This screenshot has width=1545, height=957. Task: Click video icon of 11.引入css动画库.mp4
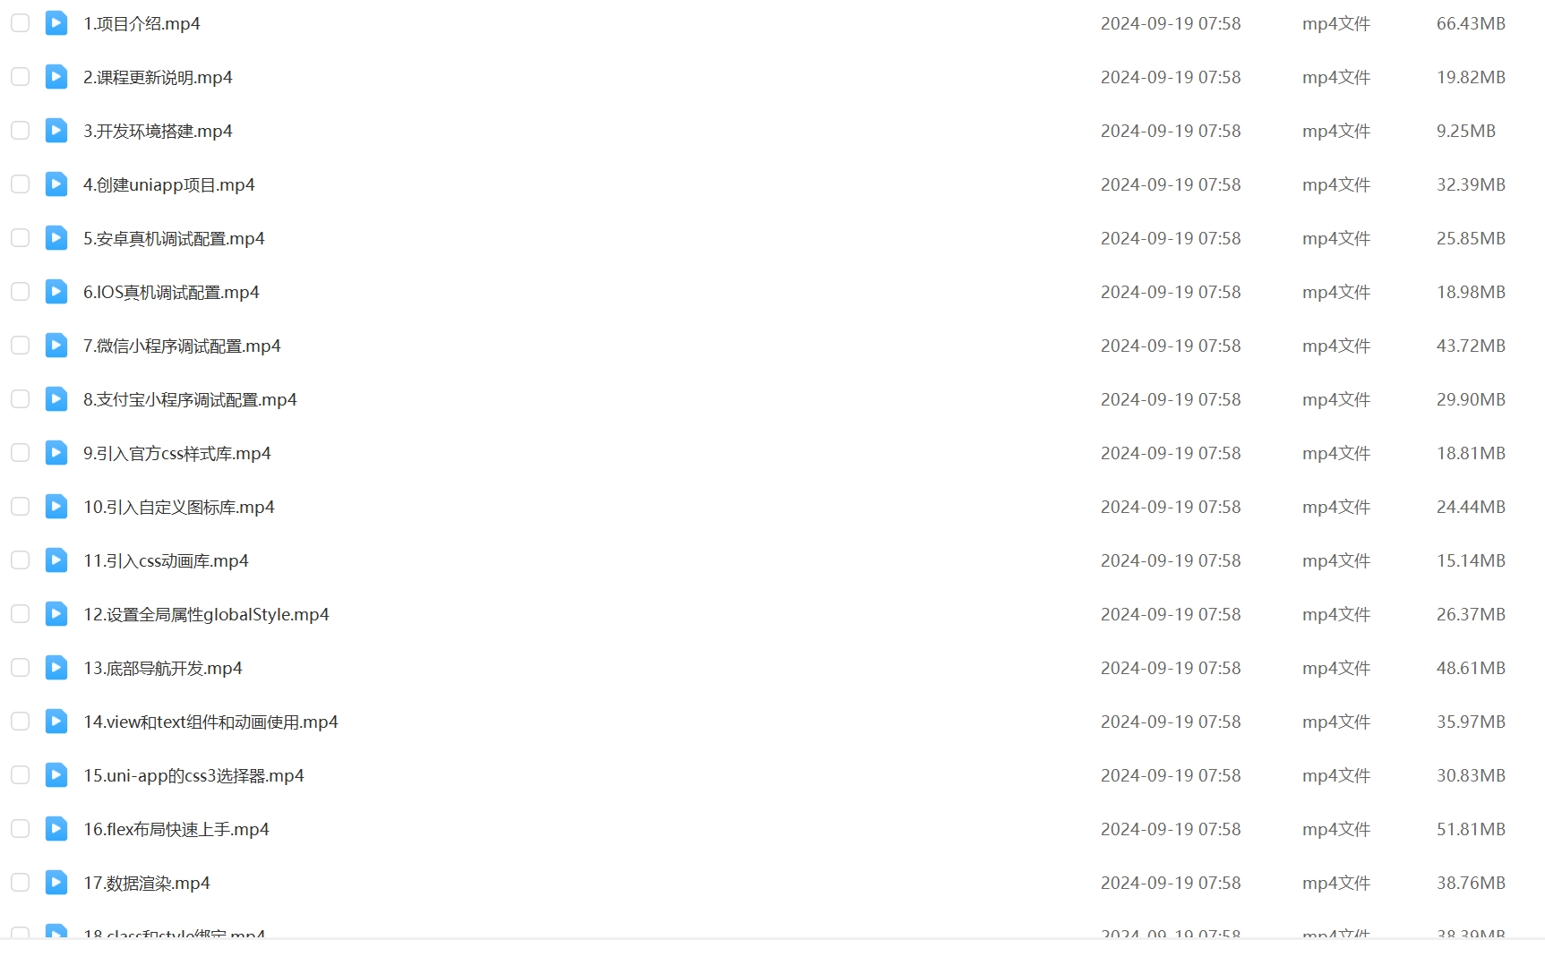click(x=56, y=560)
